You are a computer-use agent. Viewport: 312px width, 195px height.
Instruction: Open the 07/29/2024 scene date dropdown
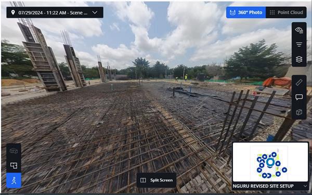pyautogui.click(x=55, y=12)
